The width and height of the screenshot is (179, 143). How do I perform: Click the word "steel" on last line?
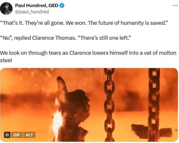tap(6, 60)
